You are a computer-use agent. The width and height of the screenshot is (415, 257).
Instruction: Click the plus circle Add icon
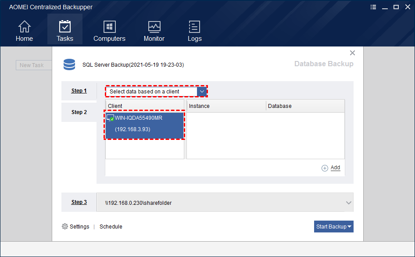pyautogui.click(x=325, y=168)
